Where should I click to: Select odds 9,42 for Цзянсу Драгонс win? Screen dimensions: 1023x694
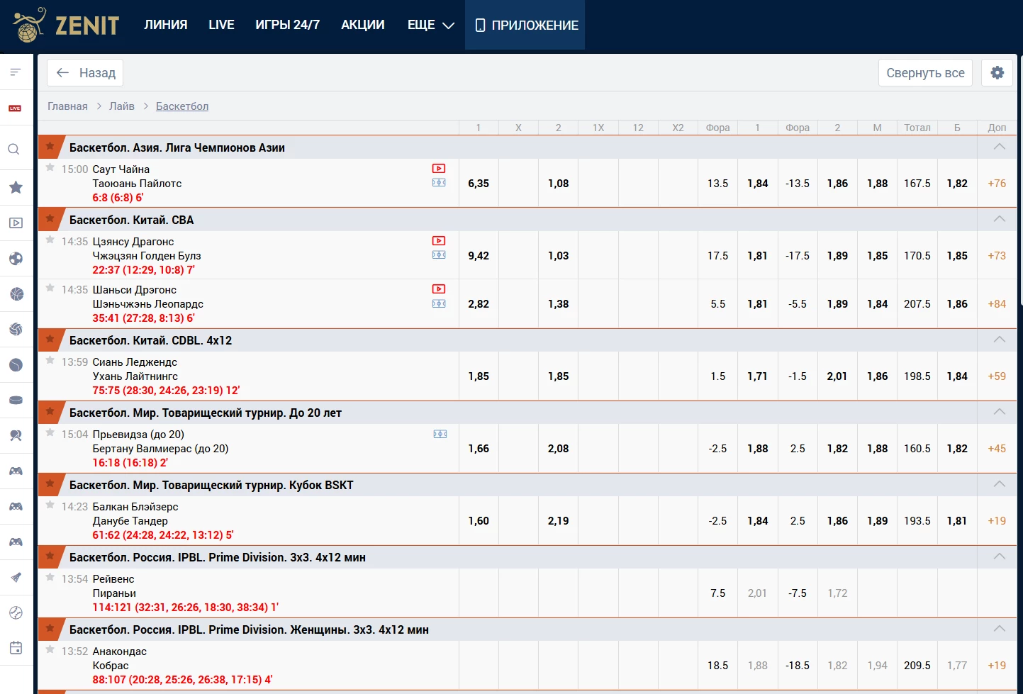click(x=479, y=256)
